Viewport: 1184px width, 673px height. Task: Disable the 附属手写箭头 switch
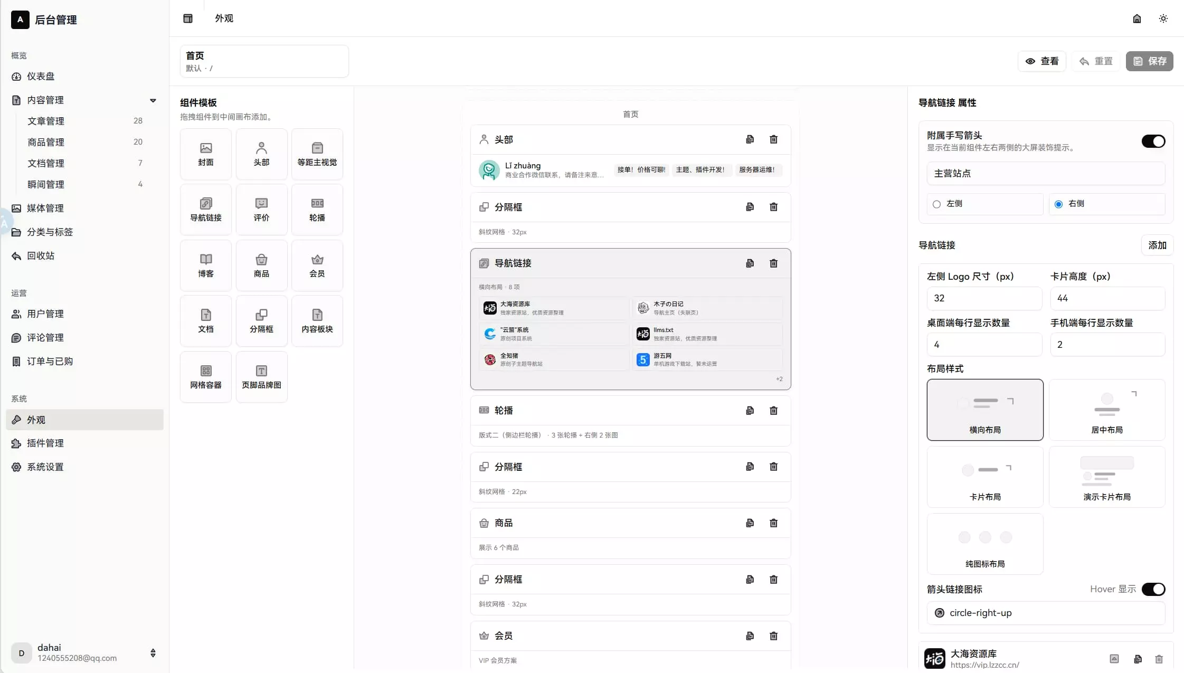[x=1153, y=141]
